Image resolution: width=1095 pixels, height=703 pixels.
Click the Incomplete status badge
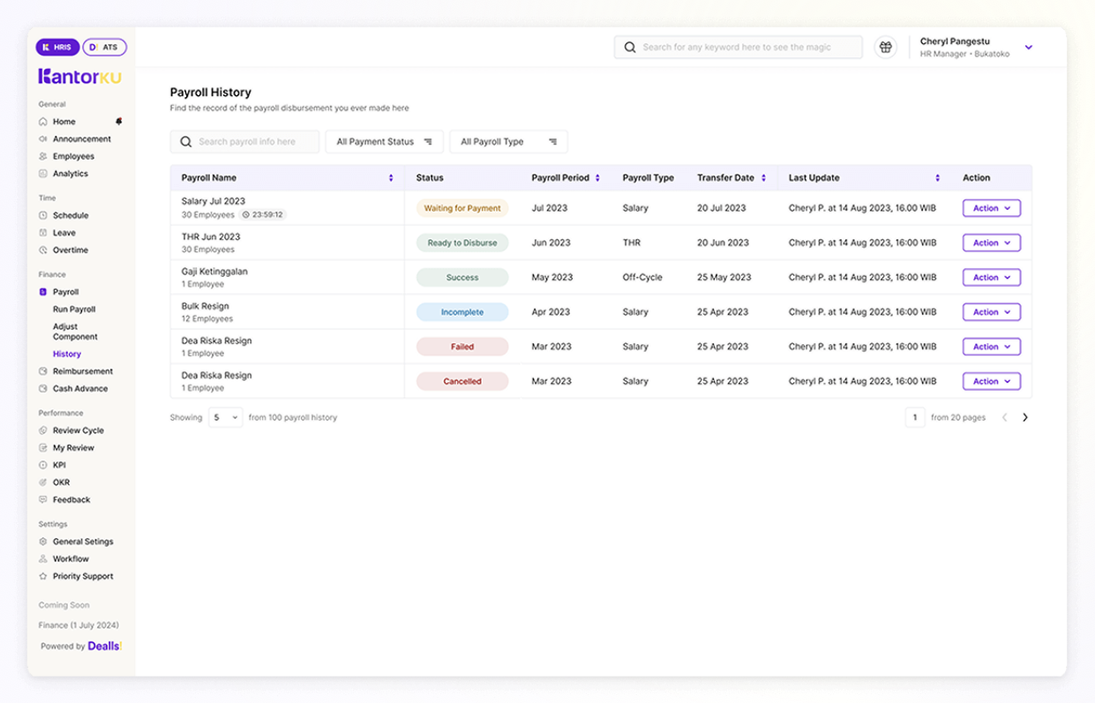pos(462,312)
